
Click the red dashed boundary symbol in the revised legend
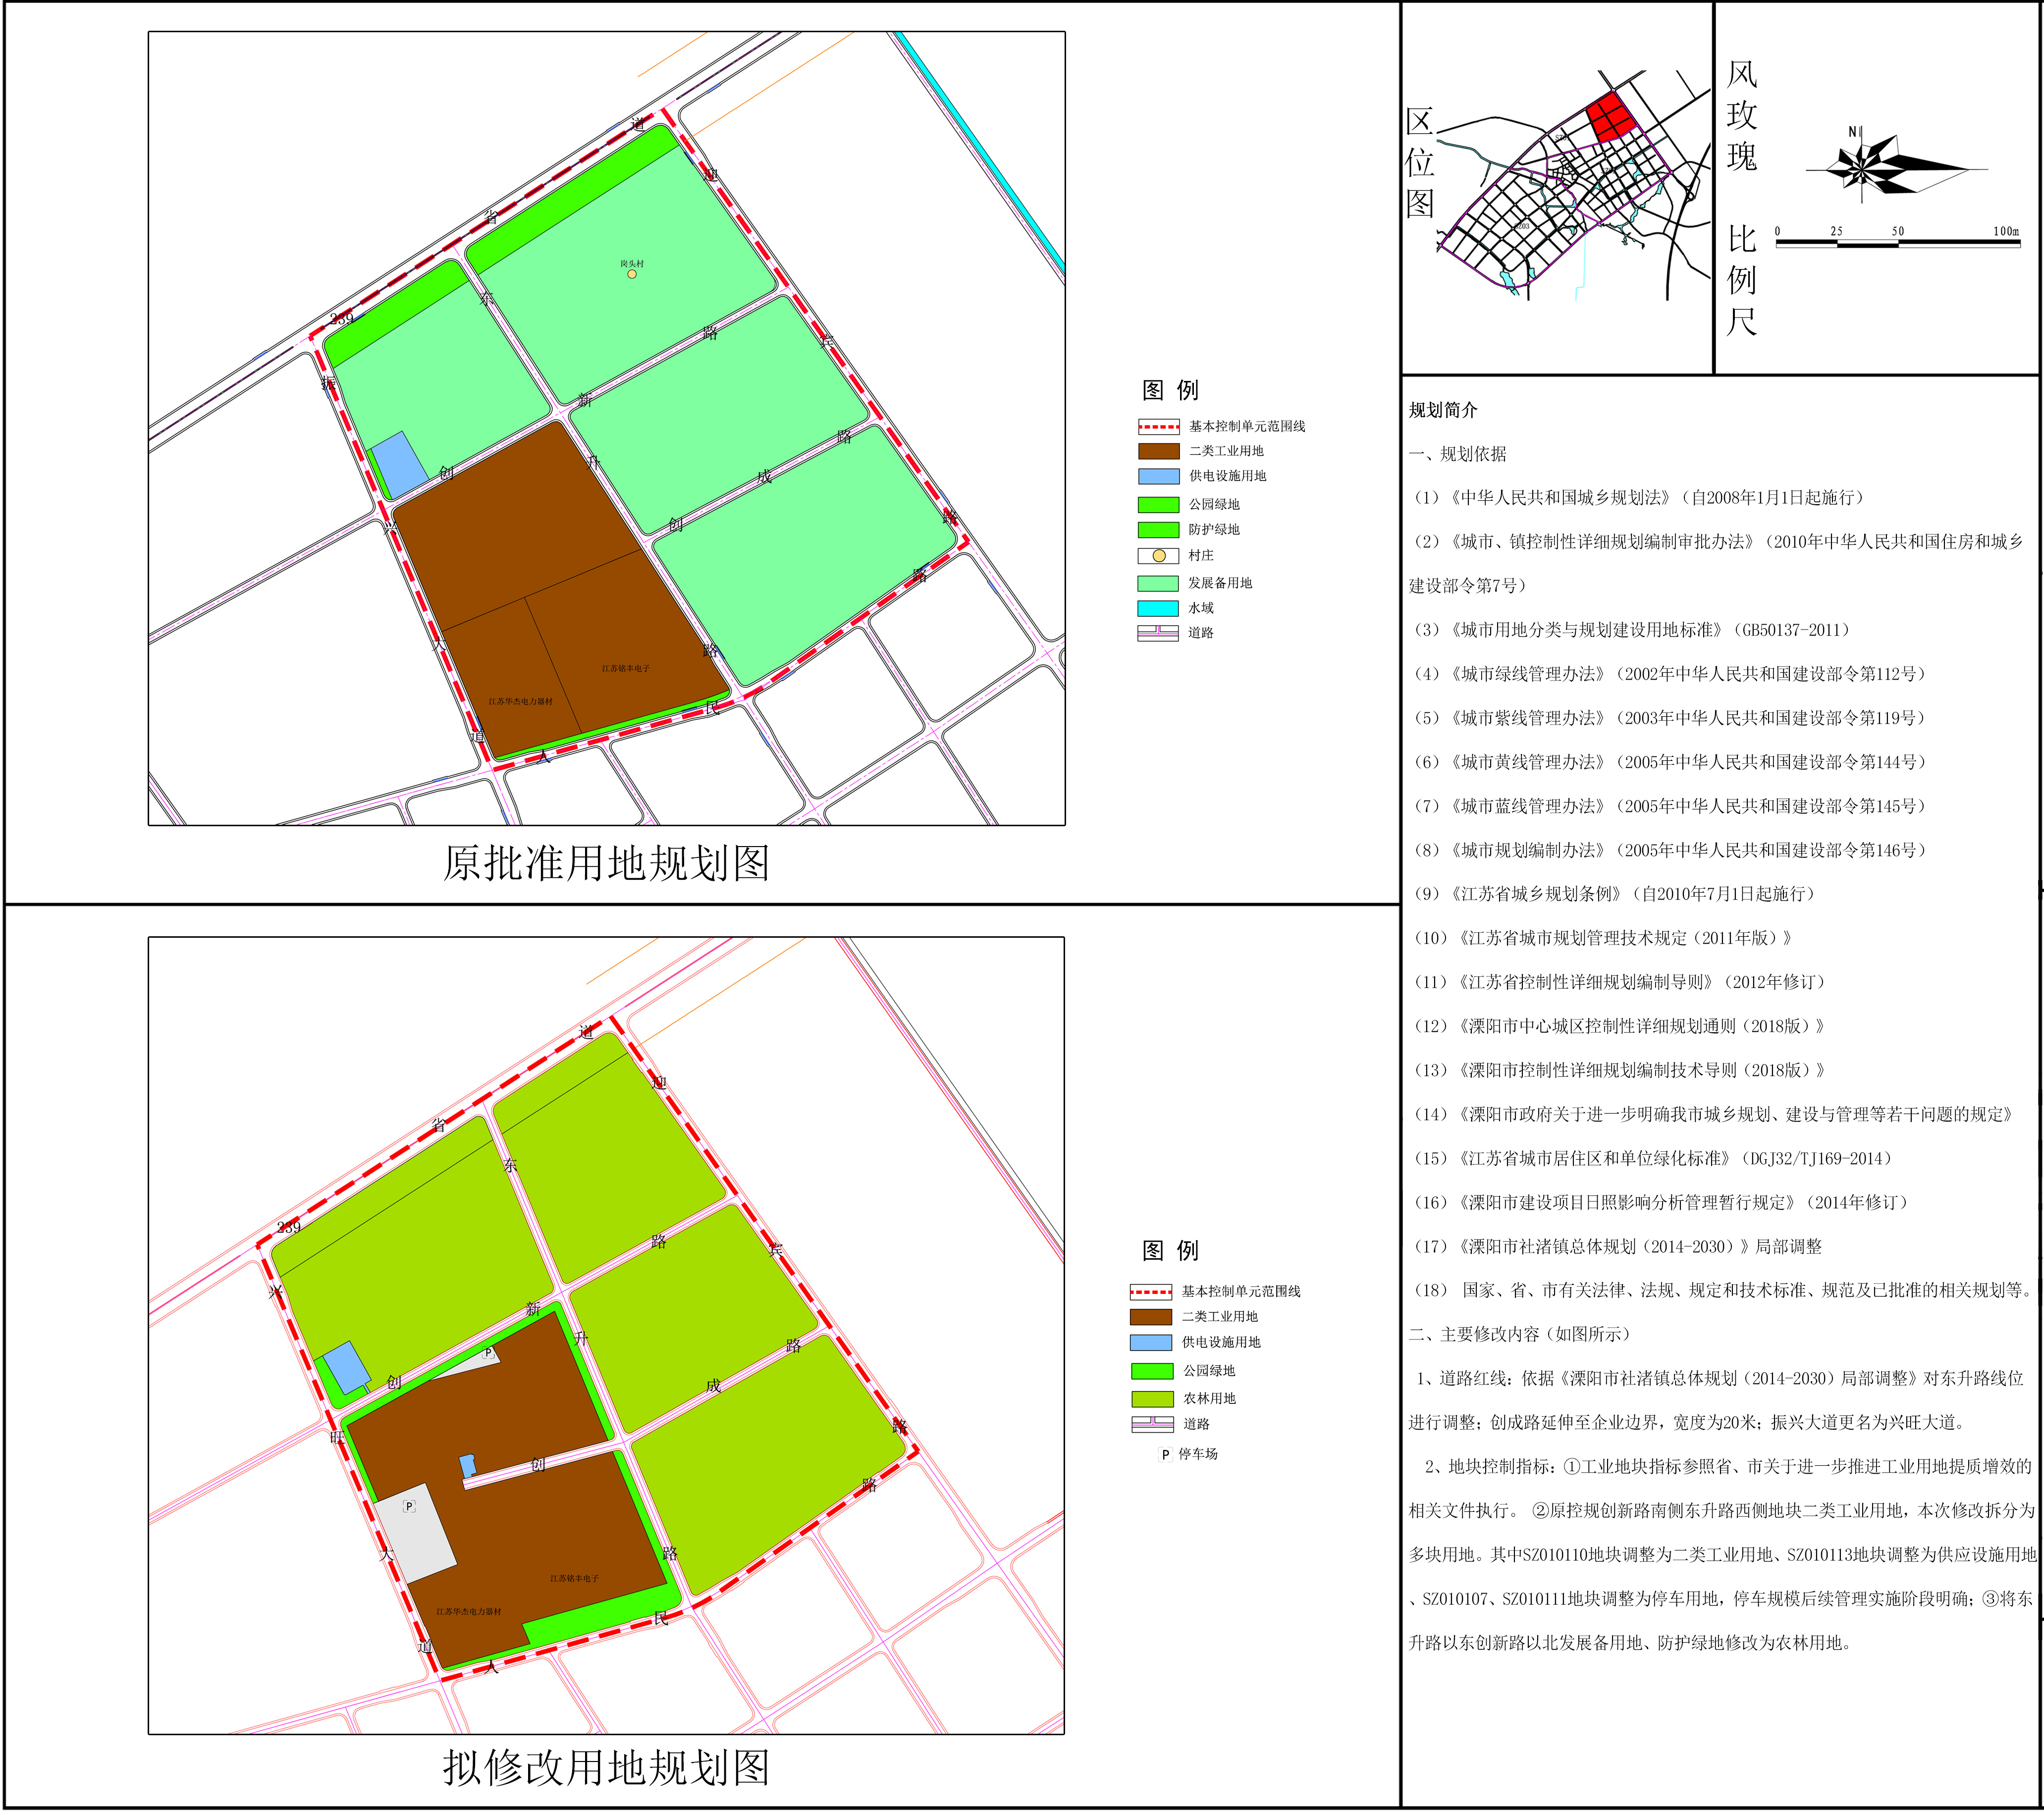coord(1151,1292)
